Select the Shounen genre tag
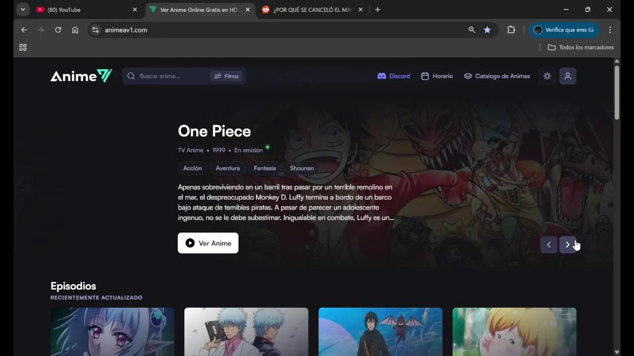 (x=302, y=168)
